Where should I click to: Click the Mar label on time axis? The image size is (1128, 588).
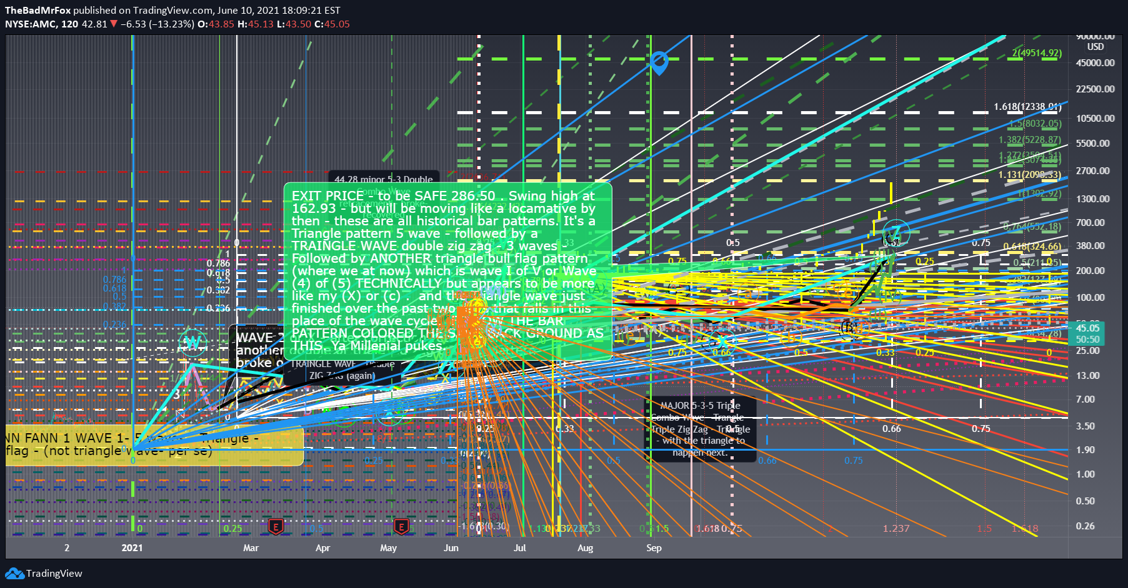[x=251, y=547]
